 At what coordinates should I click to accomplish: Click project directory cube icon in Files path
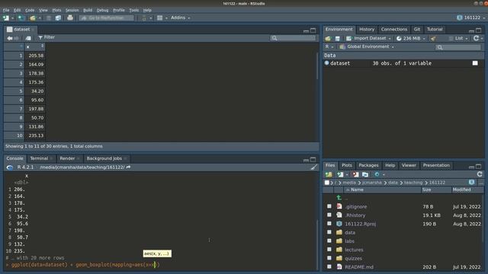pos(471,182)
